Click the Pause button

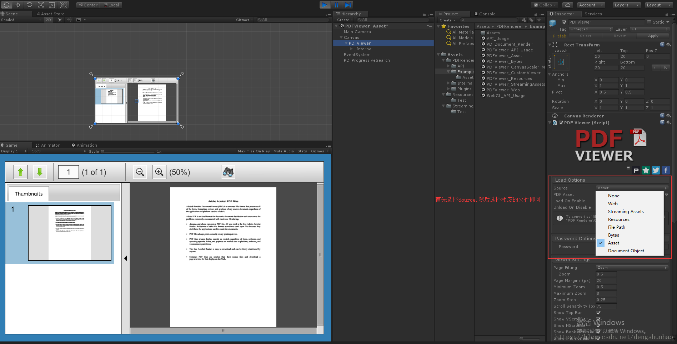[336, 5]
